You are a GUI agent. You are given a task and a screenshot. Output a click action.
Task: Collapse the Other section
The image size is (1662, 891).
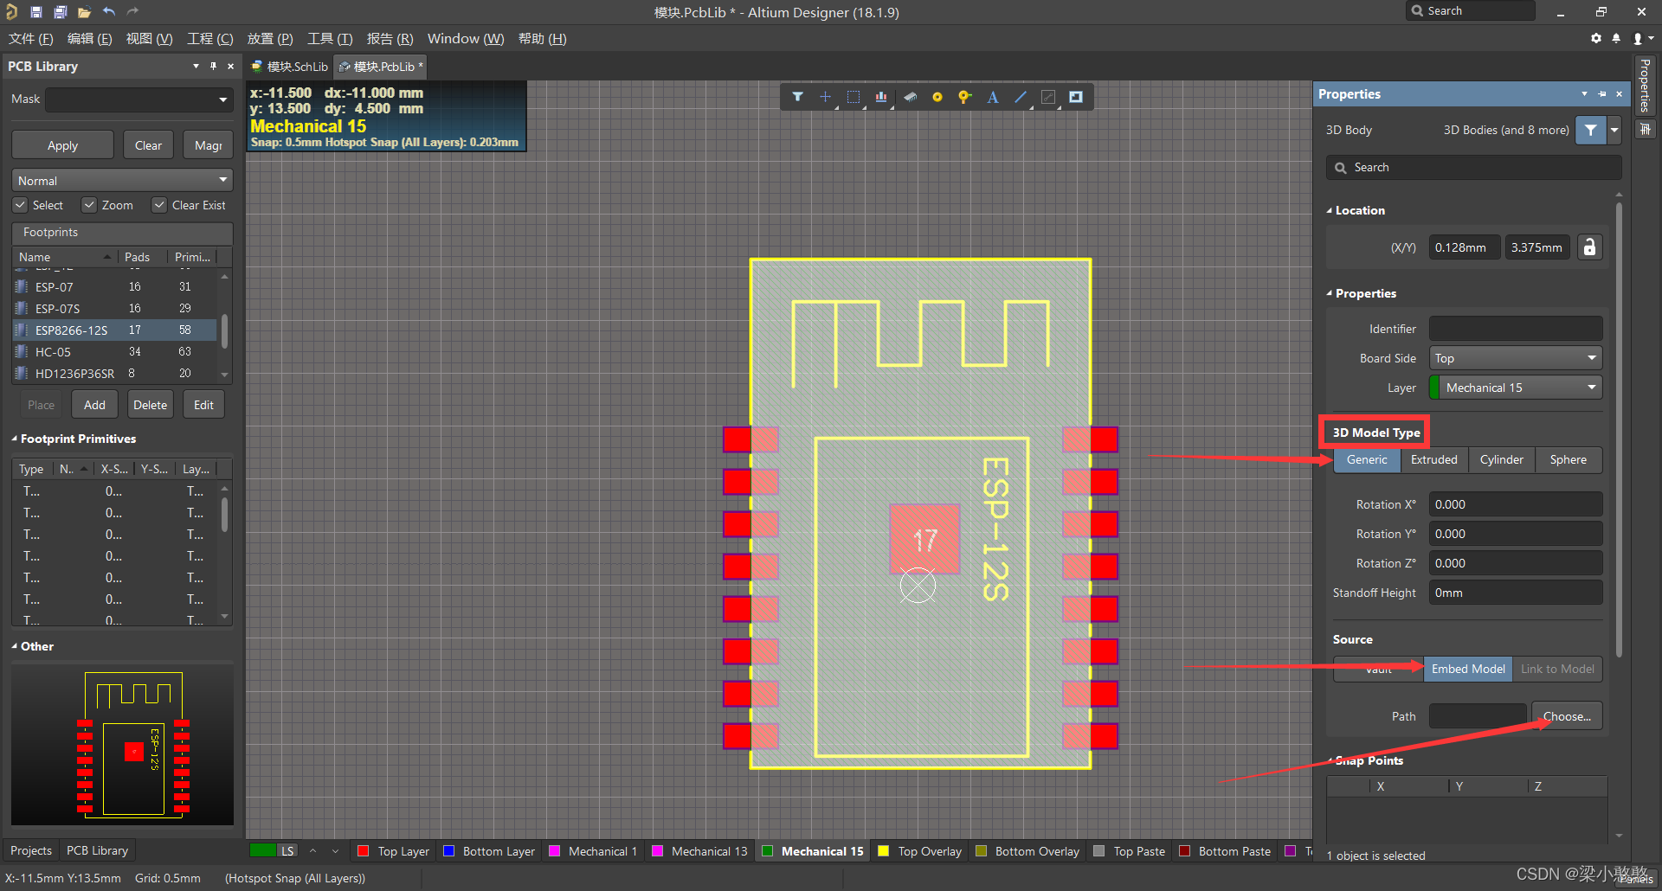point(15,646)
